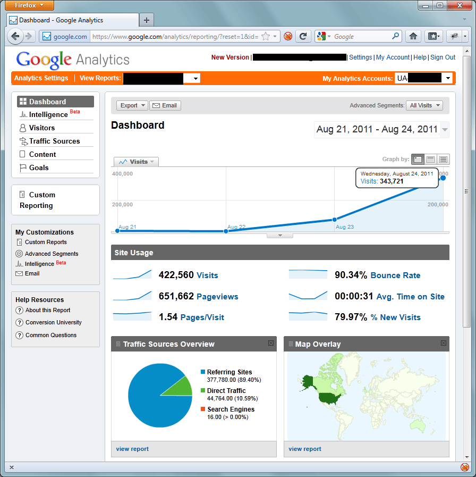Viewport: 476px width, 477px height.
Task: Open the Avg. Time on Site link
Action: 410,297
